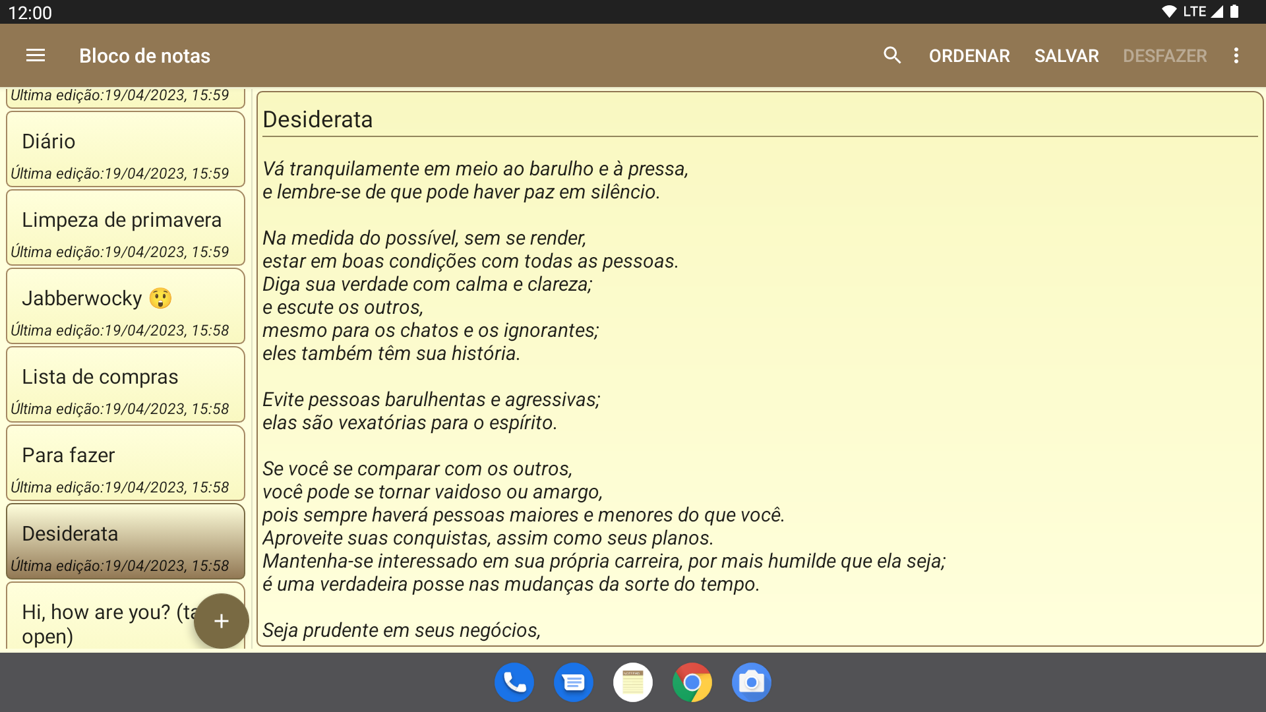Open the Lista de compras note
1266x712 pixels.
[x=125, y=385]
